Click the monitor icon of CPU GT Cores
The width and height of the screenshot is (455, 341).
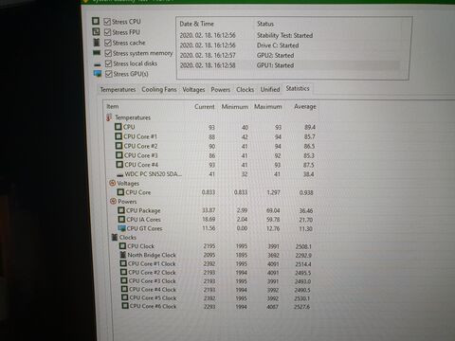pyautogui.click(x=121, y=228)
